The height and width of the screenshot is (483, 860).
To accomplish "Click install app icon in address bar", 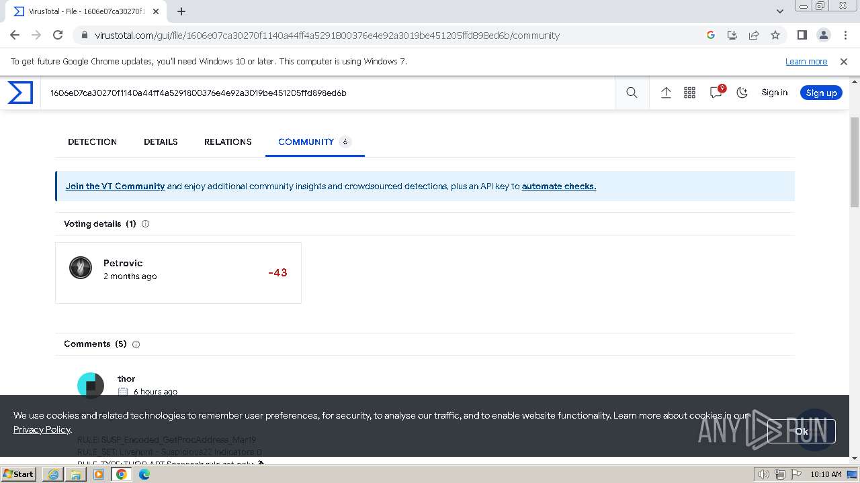I will pyautogui.click(x=732, y=35).
